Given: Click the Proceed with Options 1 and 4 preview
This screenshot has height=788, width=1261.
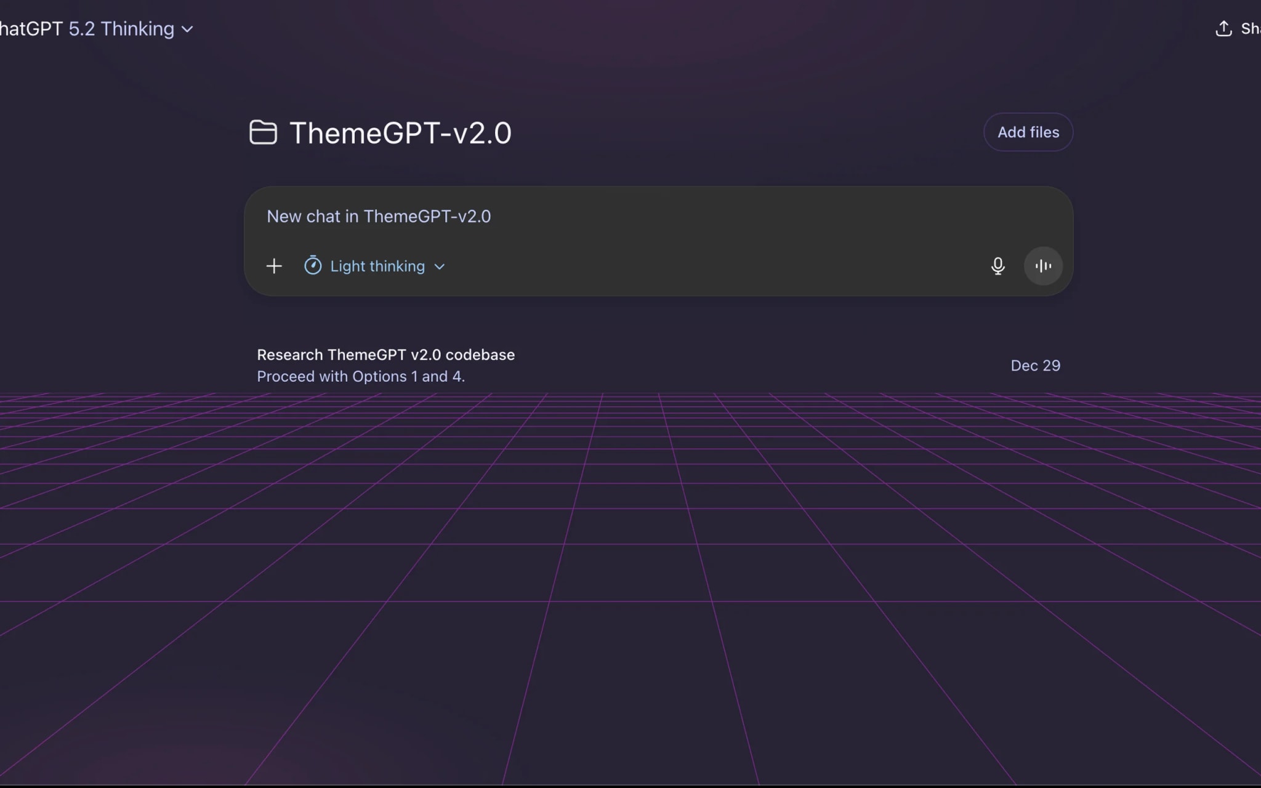Looking at the screenshot, I should [x=361, y=377].
